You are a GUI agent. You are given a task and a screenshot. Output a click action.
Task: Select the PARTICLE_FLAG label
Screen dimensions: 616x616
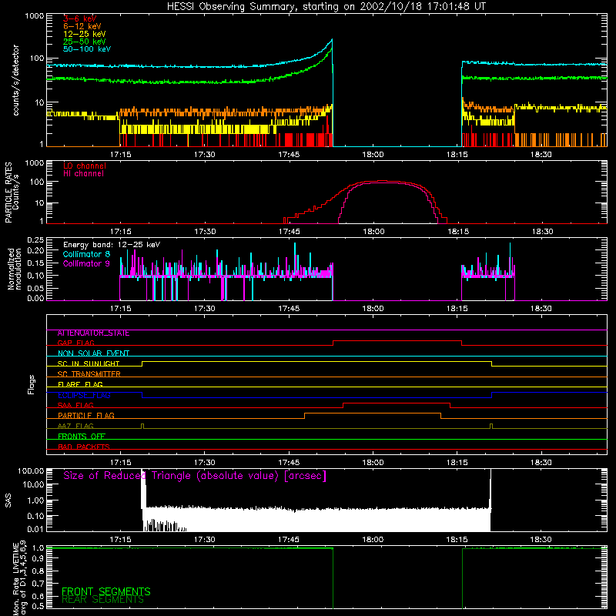point(86,416)
